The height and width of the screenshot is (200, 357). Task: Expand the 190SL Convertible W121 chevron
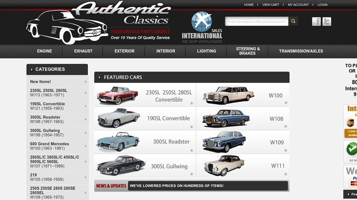tap(86, 106)
